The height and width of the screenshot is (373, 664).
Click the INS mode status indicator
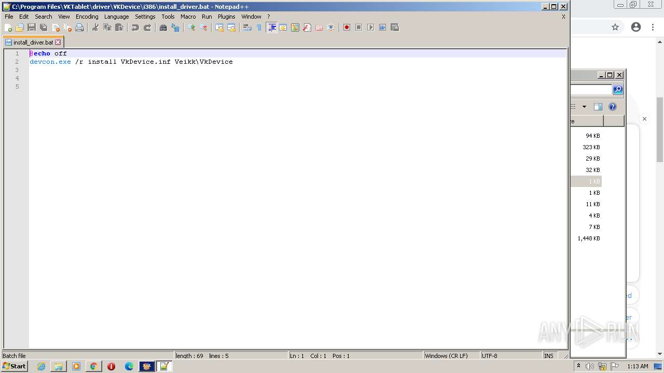pyautogui.click(x=549, y=356)
